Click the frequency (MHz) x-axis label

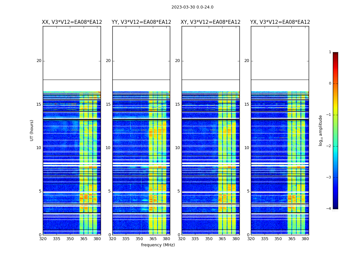tap(158, 245)
